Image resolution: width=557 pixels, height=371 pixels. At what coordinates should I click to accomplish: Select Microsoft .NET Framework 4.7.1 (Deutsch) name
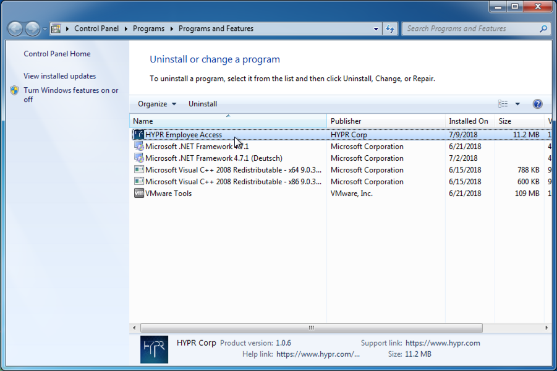[x=214, y=158]
